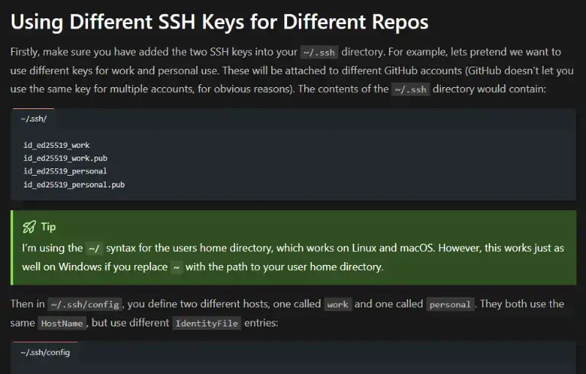
Task: Click the "~/.ssh" code after "into your"
Action: pyautogui.click(x=319, y=52)
